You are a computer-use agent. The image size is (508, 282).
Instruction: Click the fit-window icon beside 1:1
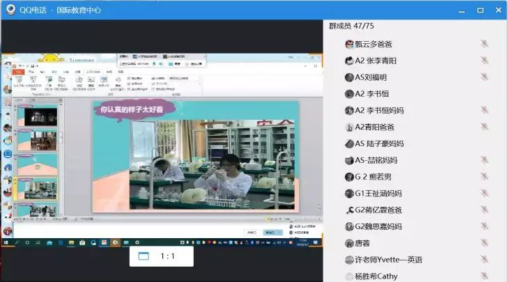[x=144, y=256]
